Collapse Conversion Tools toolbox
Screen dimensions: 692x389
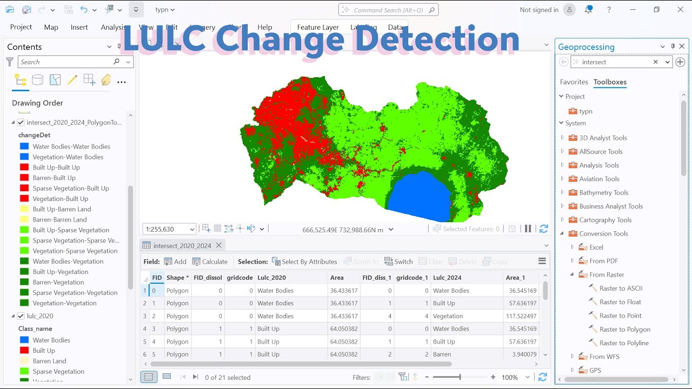(x=562, y=233)
